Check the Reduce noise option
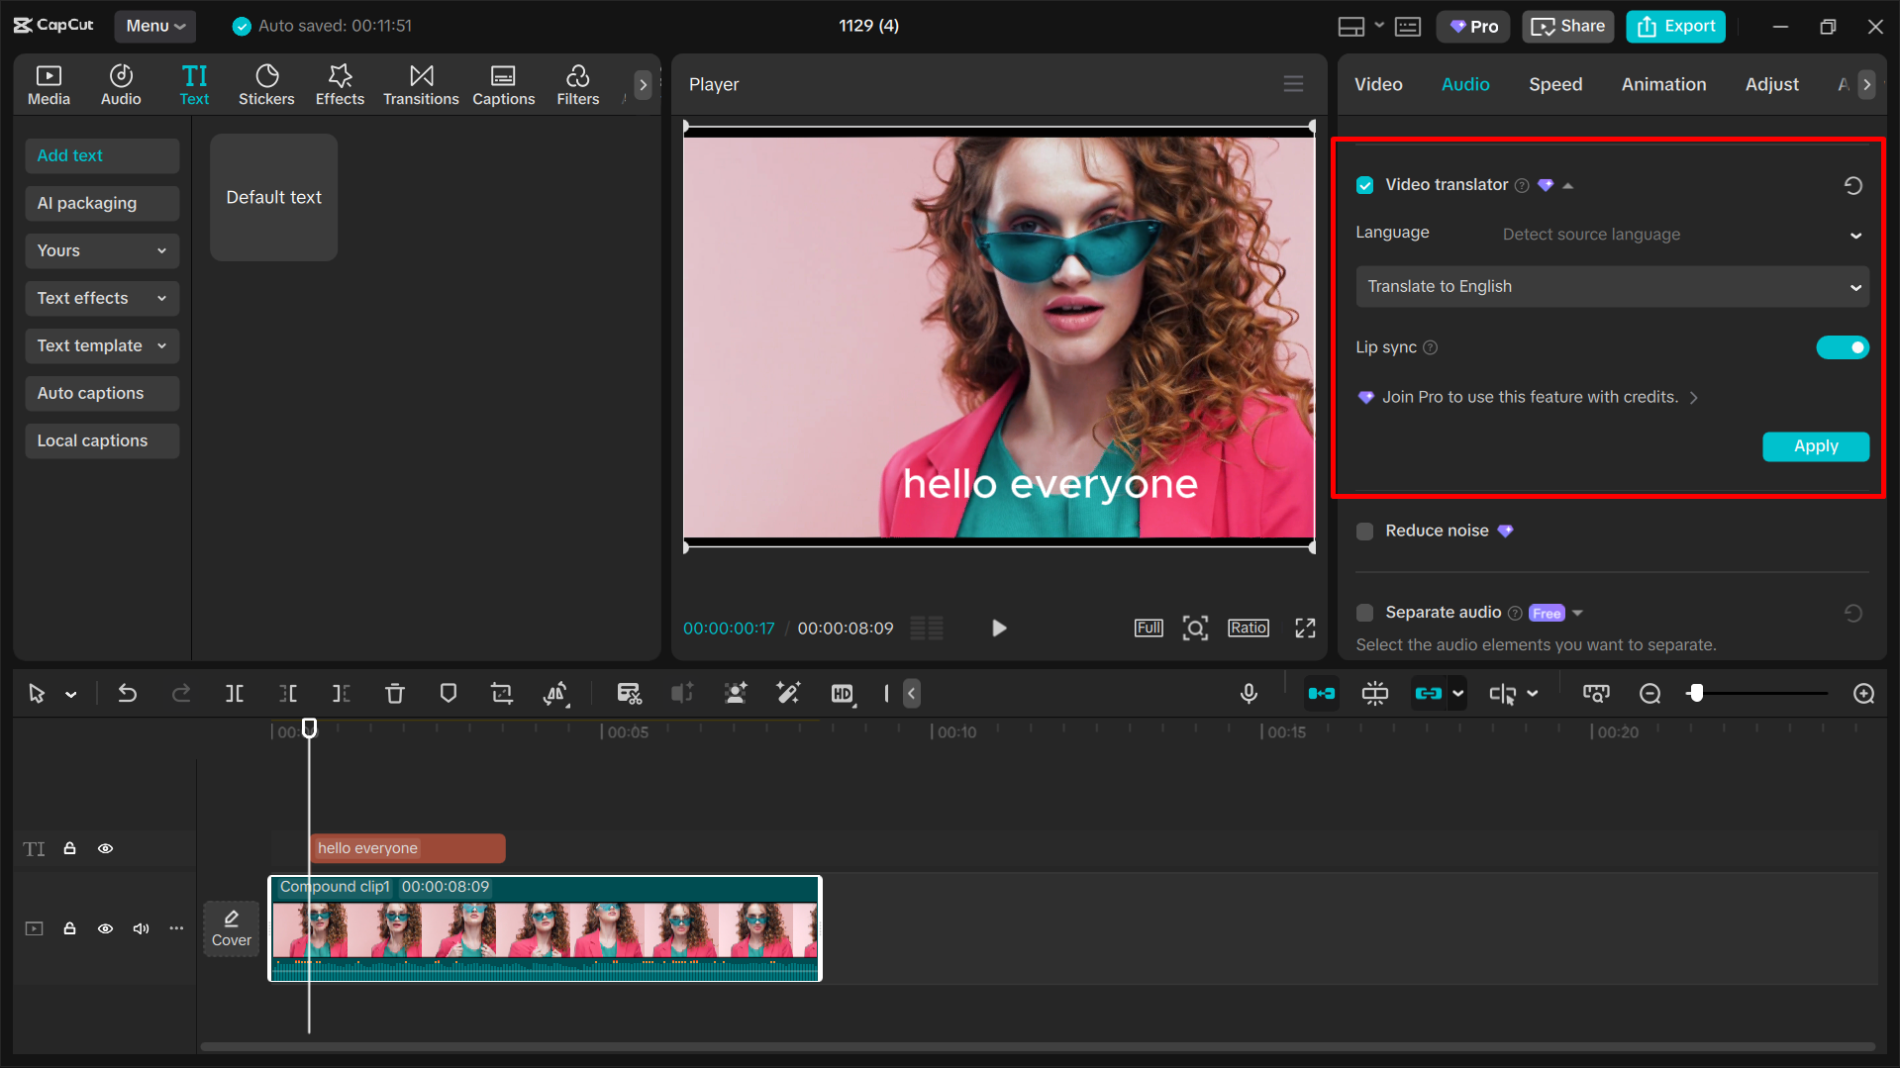This screenshot has height=1068, width=1900. pos(1364,531)
